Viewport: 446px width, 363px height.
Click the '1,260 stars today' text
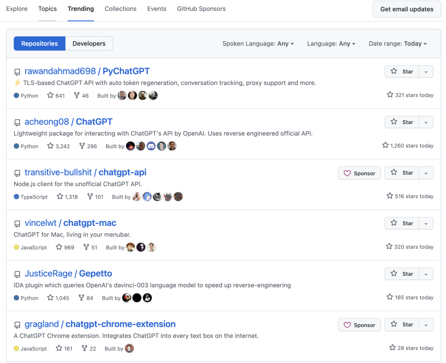point(412,146)
